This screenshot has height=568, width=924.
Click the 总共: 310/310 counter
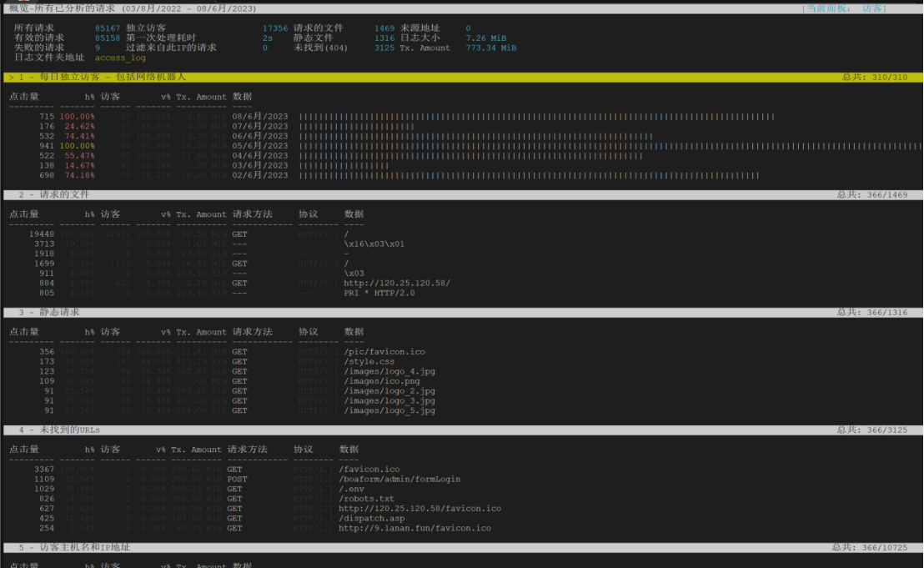875,78
